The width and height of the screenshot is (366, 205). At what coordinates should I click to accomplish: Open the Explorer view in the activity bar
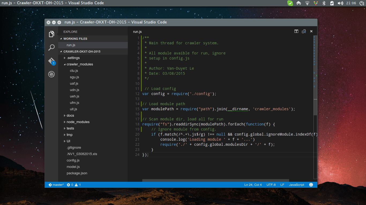(51, 34)
